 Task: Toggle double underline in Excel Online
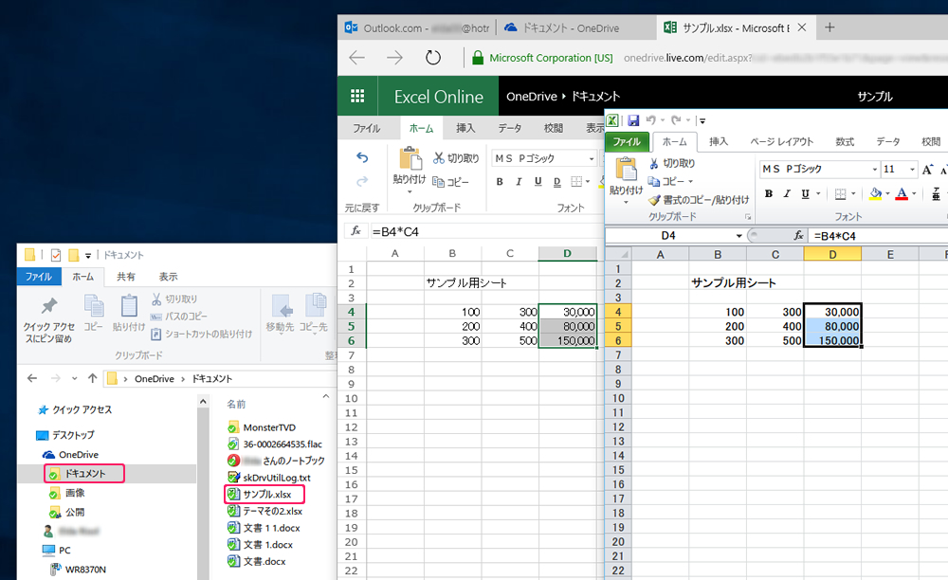(556, 181)
